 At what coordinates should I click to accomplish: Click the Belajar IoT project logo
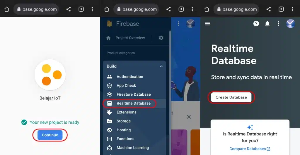(x=50, y=75)
